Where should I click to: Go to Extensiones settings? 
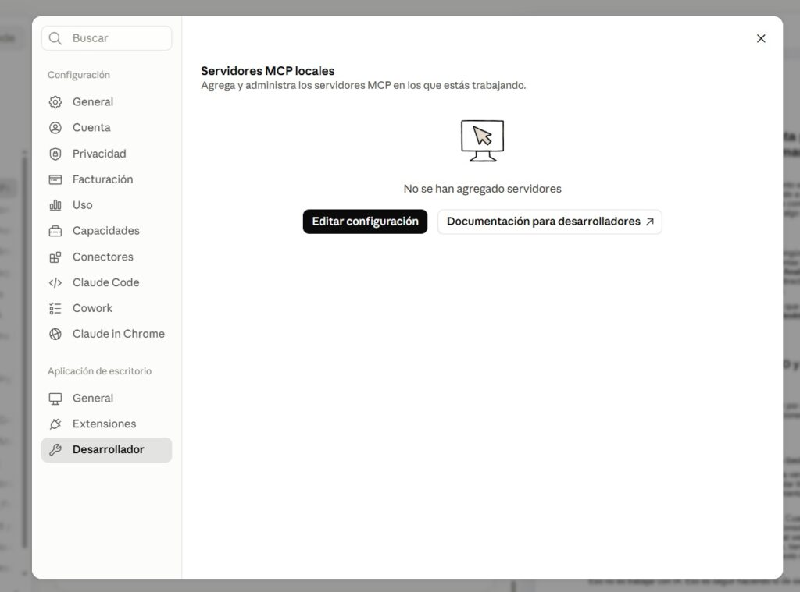(106, 424)
